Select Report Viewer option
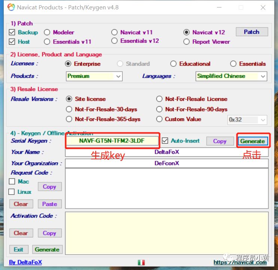278x270 pixels. [186, 42]
